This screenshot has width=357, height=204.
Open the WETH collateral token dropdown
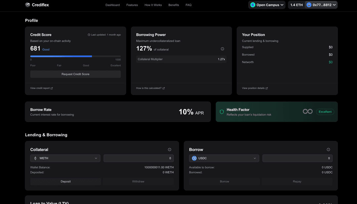[x=65, y=158]
